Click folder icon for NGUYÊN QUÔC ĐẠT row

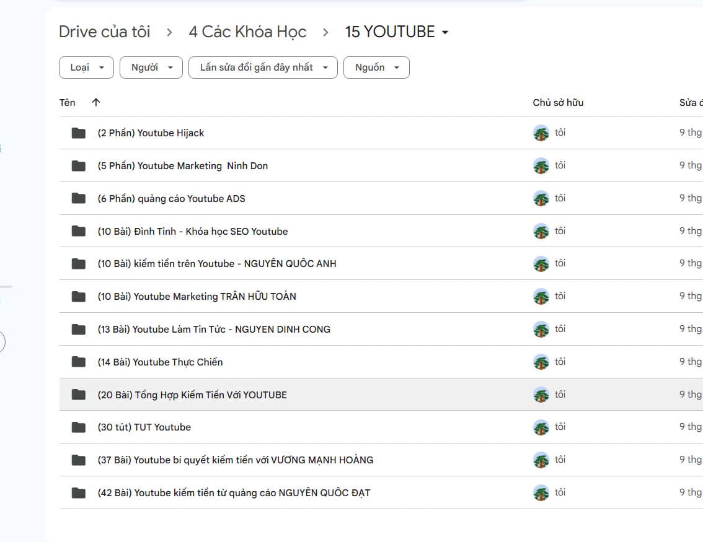coord(79,492)
